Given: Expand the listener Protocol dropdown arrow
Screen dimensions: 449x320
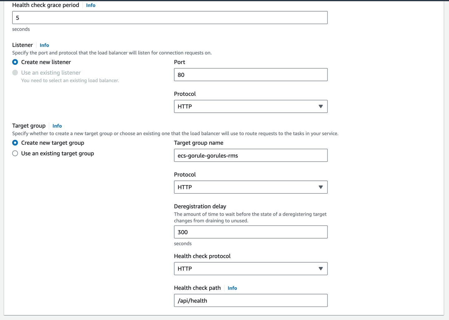Looking at the screenshot, I should tap(321, 106).
